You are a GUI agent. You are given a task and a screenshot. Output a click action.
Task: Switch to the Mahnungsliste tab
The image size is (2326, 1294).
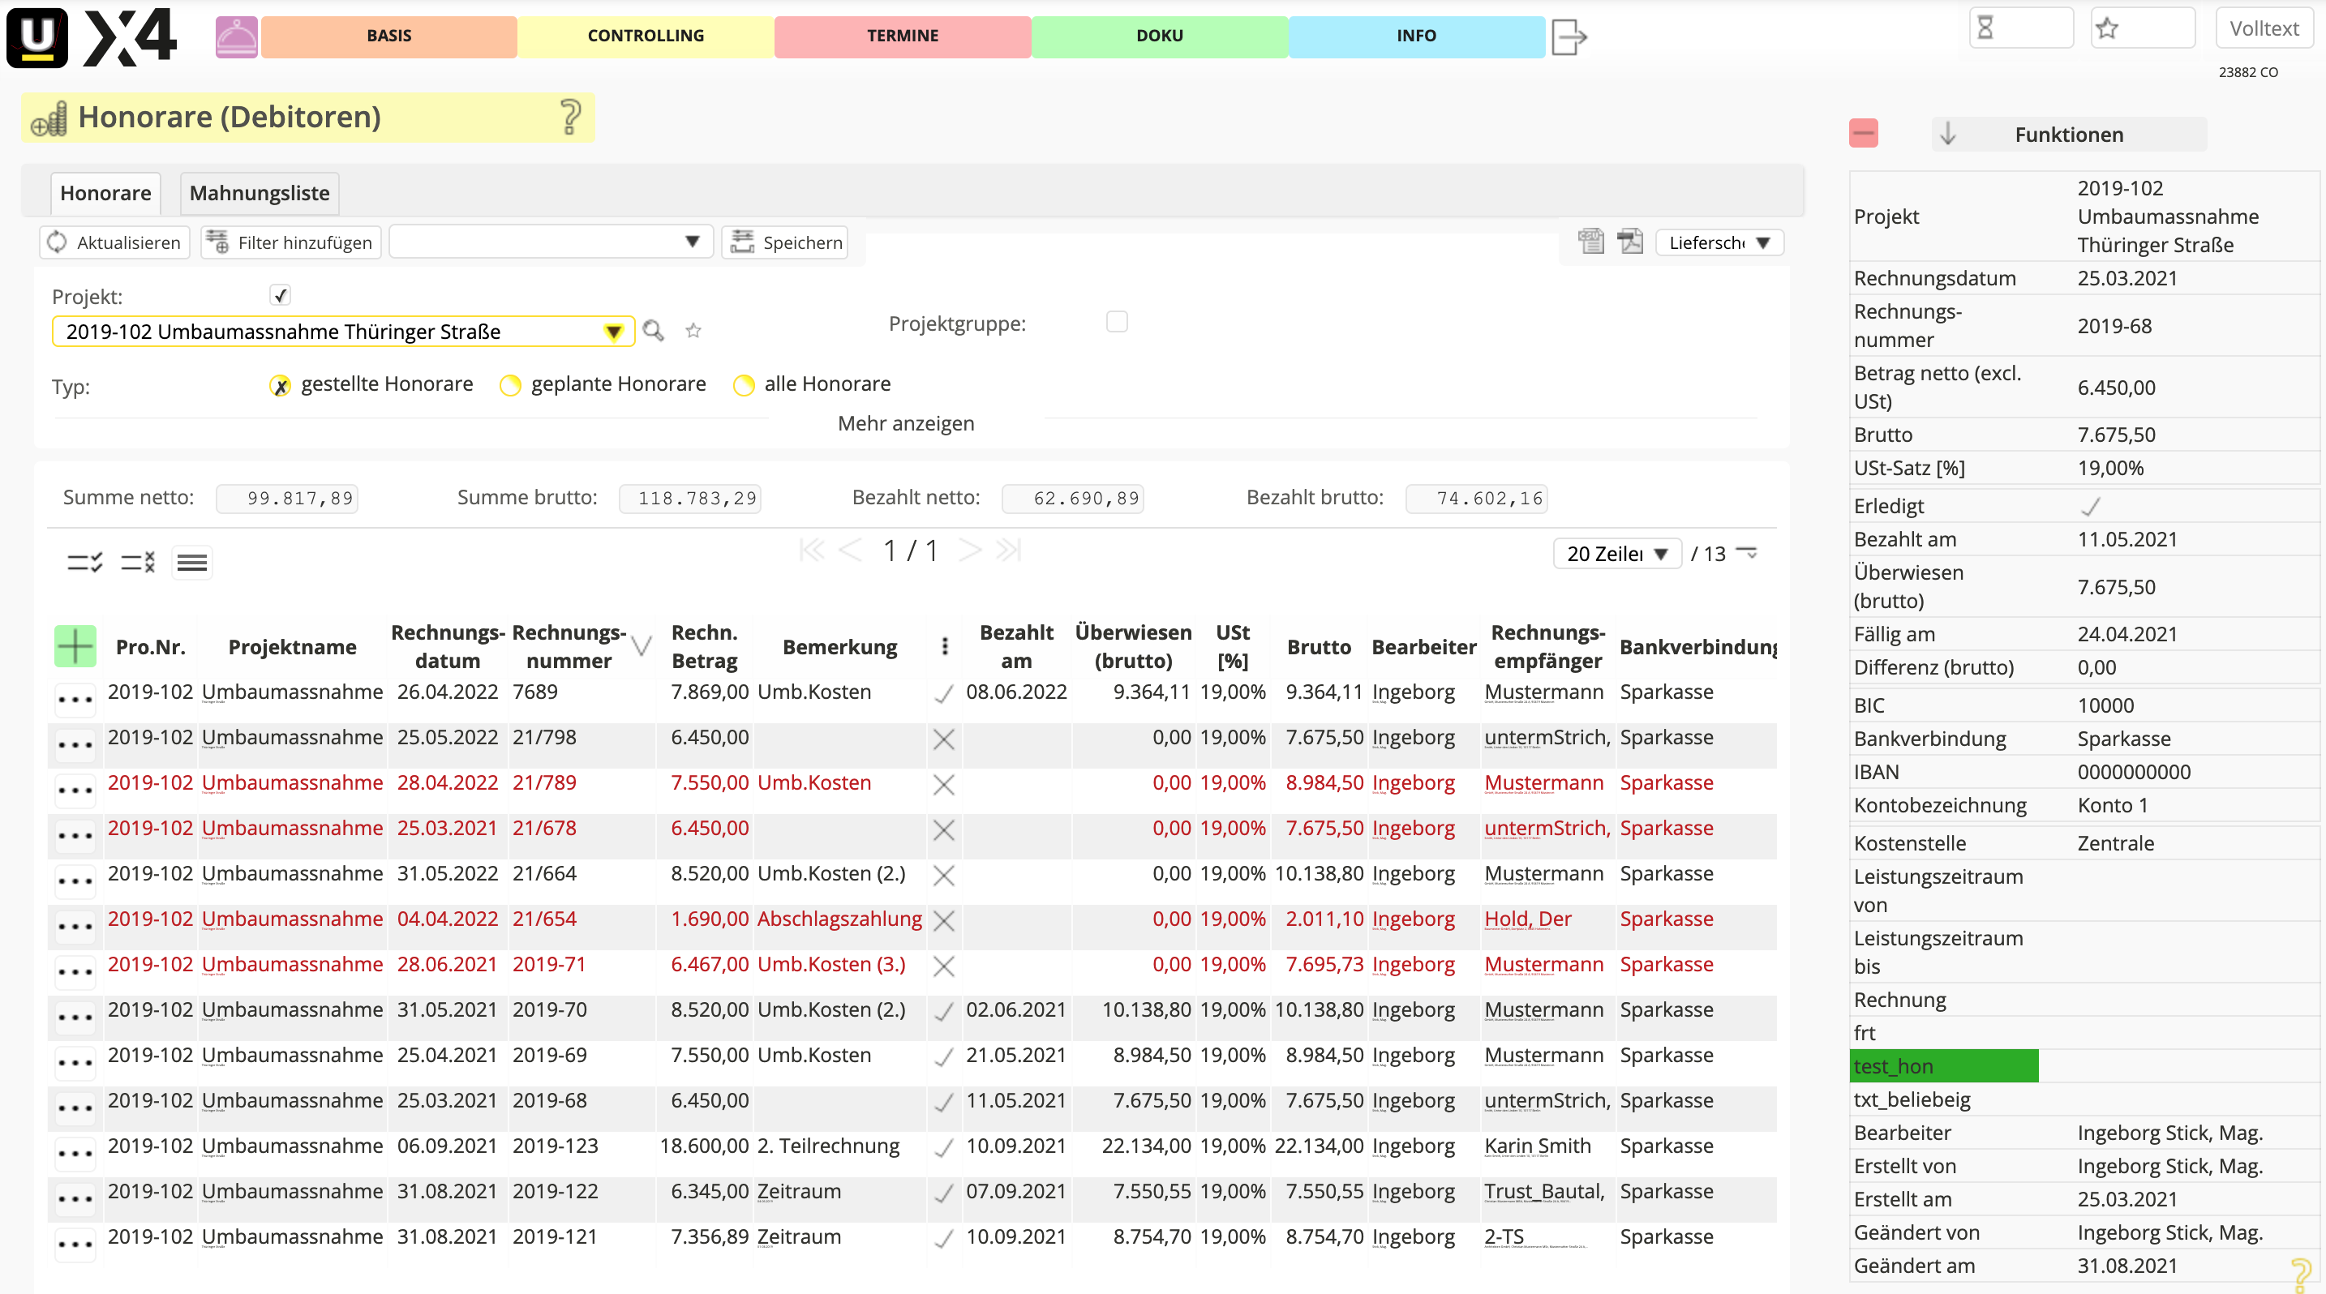(x=260, y=193)
